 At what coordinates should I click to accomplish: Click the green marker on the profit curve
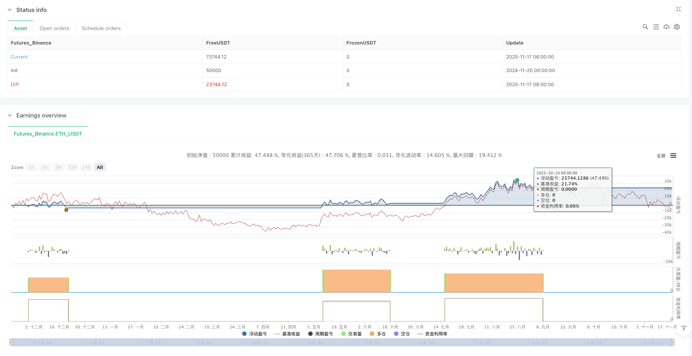[x=517, y=180]
